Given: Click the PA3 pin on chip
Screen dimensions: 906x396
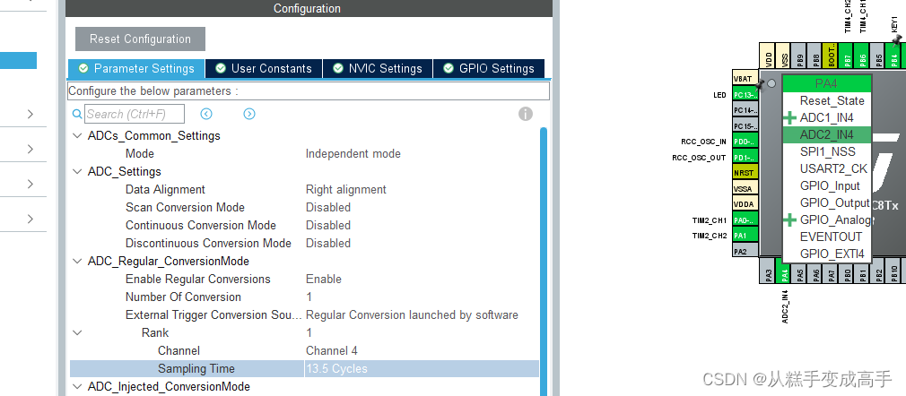Looking at the screenshot, I should 769,271.
